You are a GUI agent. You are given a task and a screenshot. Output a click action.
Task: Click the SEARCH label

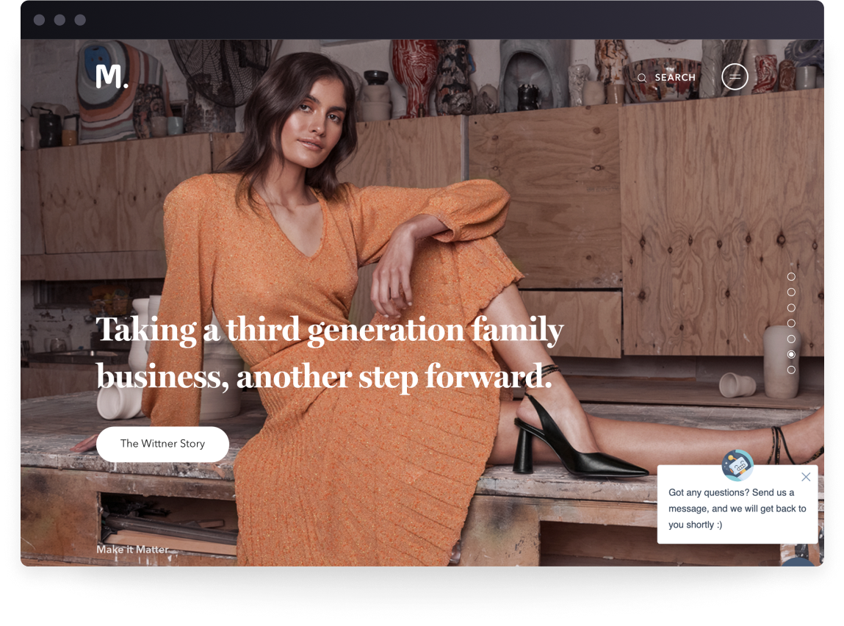point(675,77)
